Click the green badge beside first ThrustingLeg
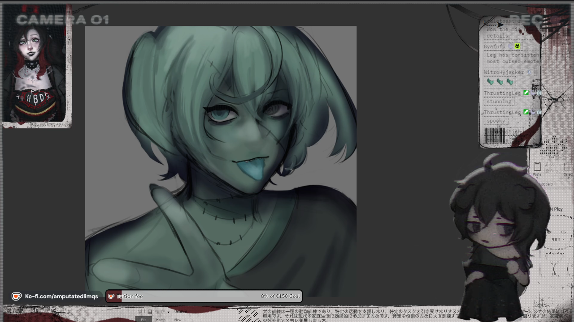 pyautogui.click(x=526, y=93)
